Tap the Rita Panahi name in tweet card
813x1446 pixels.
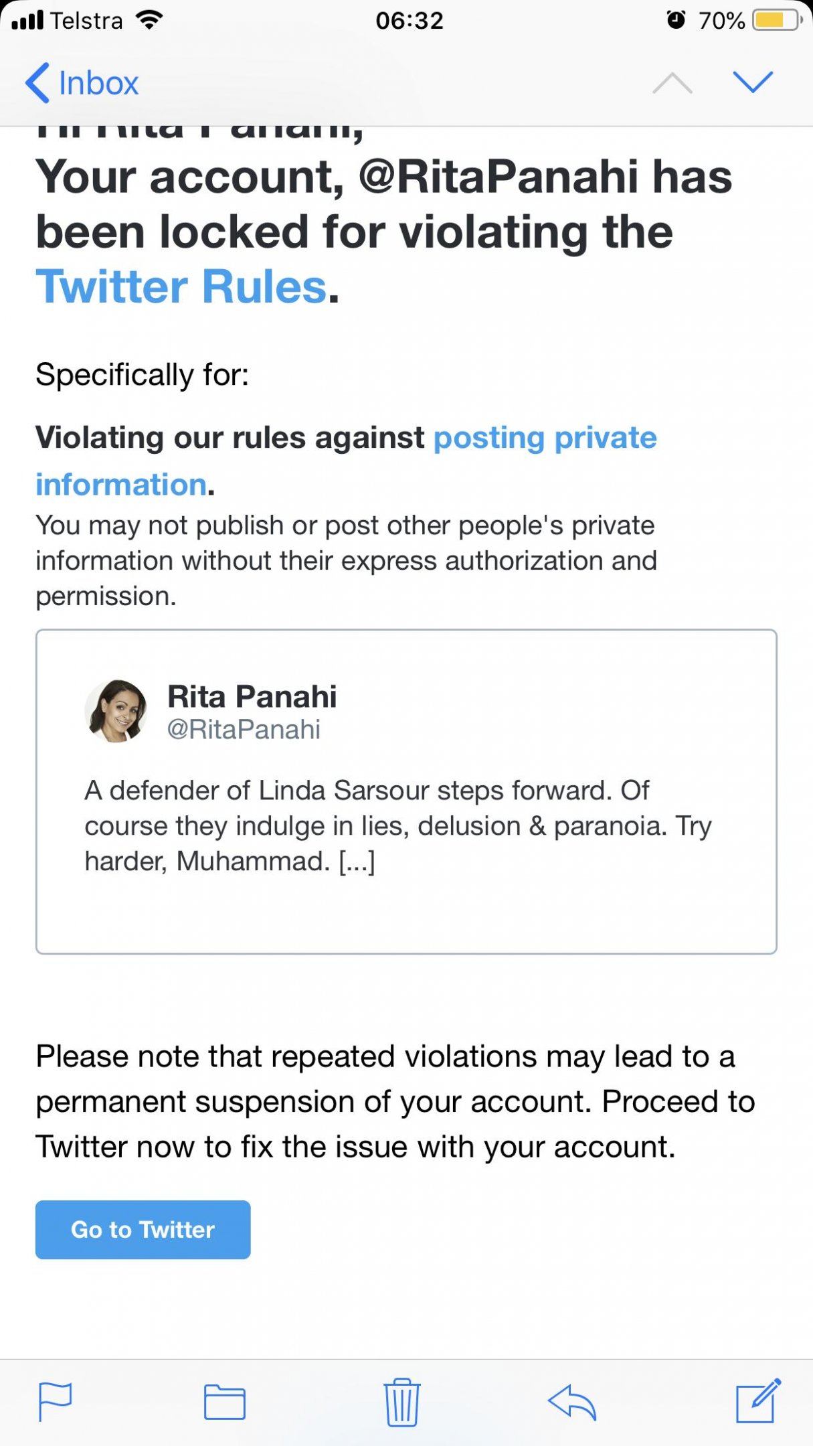tap(252, 696)
